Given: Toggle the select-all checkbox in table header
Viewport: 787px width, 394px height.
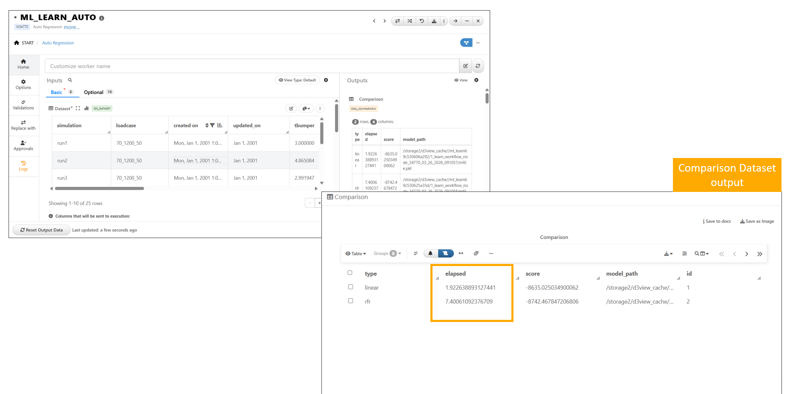Looking at the screenshot, I should click(350, 273).
